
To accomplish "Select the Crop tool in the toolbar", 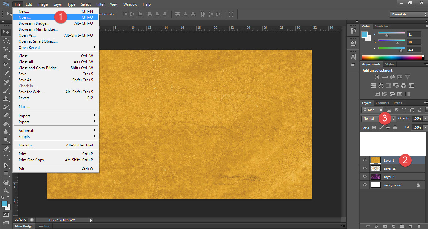I will click(x=6, y=65).
